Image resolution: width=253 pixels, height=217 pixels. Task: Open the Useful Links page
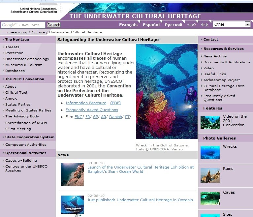pos(215,74)
